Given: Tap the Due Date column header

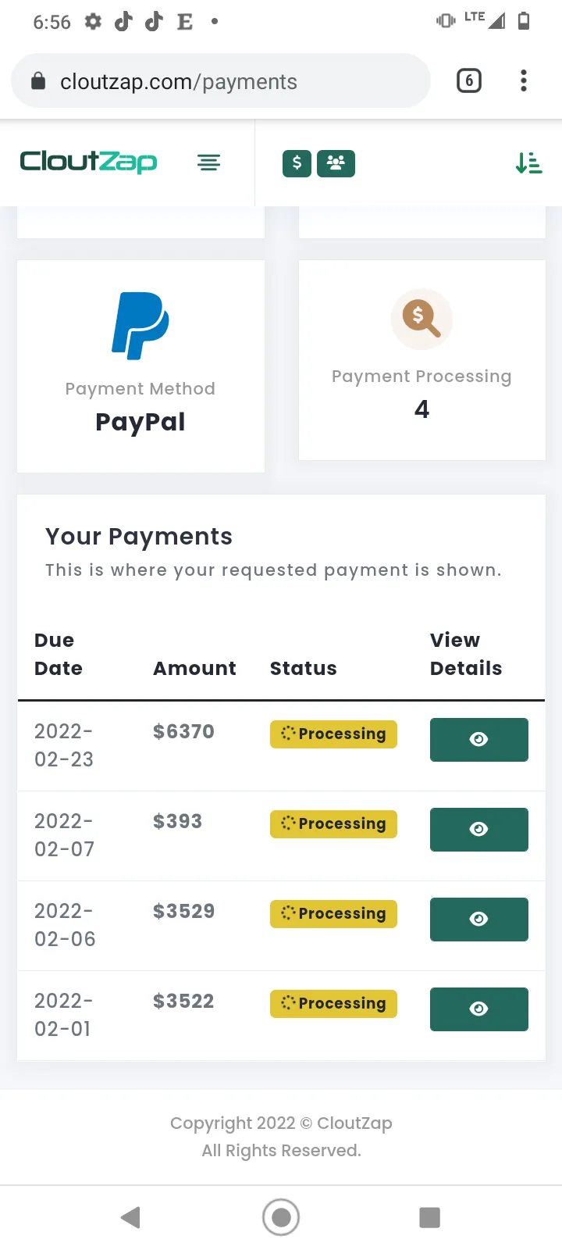Looking at the screenshot, I should click(59, 654).
